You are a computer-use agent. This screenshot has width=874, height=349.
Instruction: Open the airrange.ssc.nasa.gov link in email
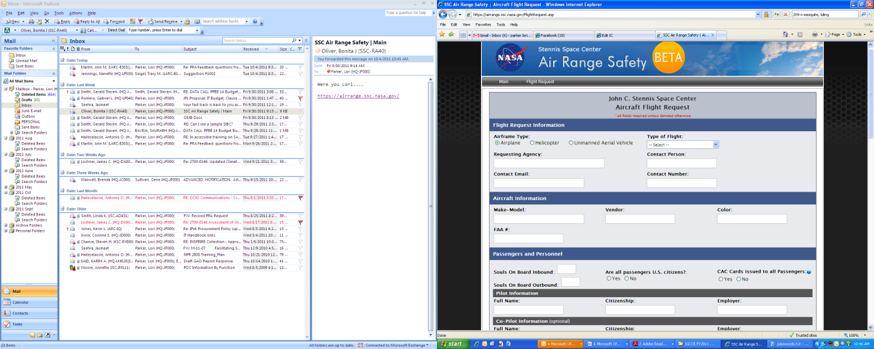(x=358, y=96)
